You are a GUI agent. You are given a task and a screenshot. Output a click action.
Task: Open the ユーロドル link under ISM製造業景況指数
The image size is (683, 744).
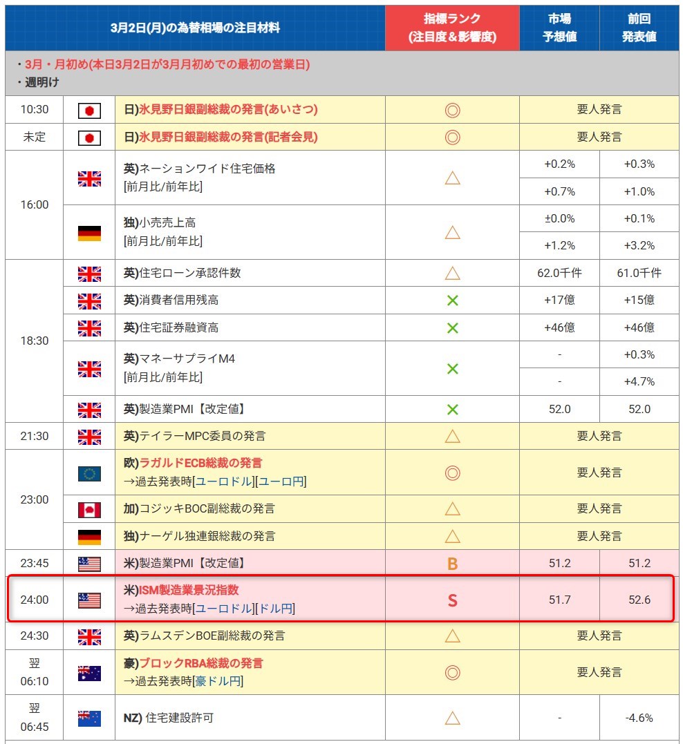(x=225, y=609)
